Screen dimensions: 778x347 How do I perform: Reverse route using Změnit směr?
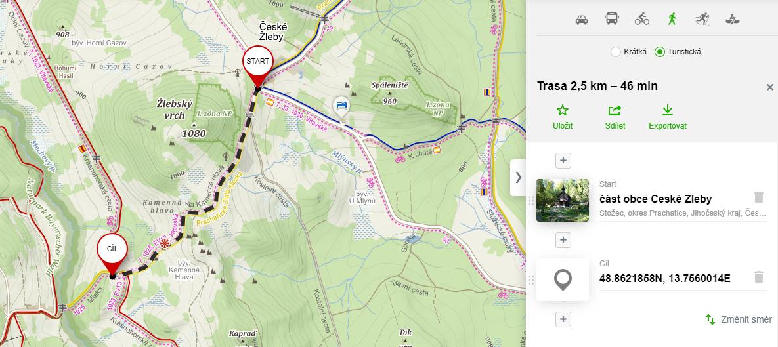click(739, 319)
